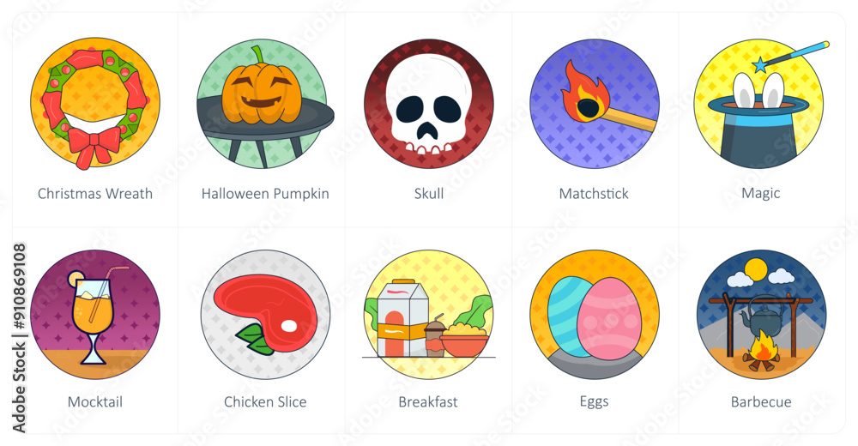Click the Adobe Stock vertical watermark text

coord(19,338)
